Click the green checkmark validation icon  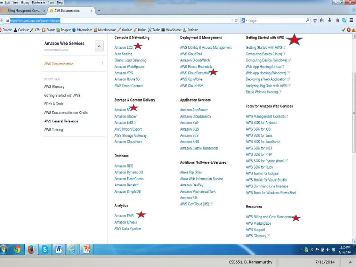click(x=343, y=30)
